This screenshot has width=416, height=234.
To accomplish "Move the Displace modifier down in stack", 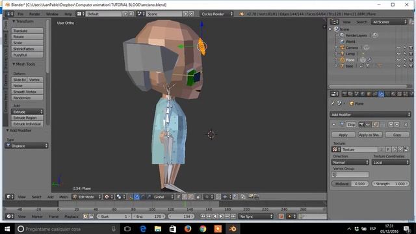I will click(397, 124).
